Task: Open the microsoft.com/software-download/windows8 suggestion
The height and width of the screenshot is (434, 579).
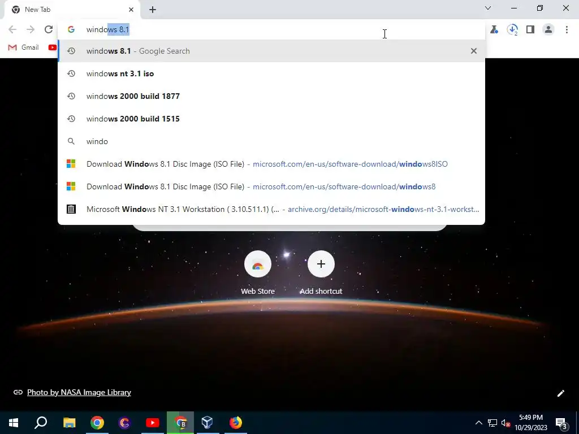Action: tap(271, 186)
